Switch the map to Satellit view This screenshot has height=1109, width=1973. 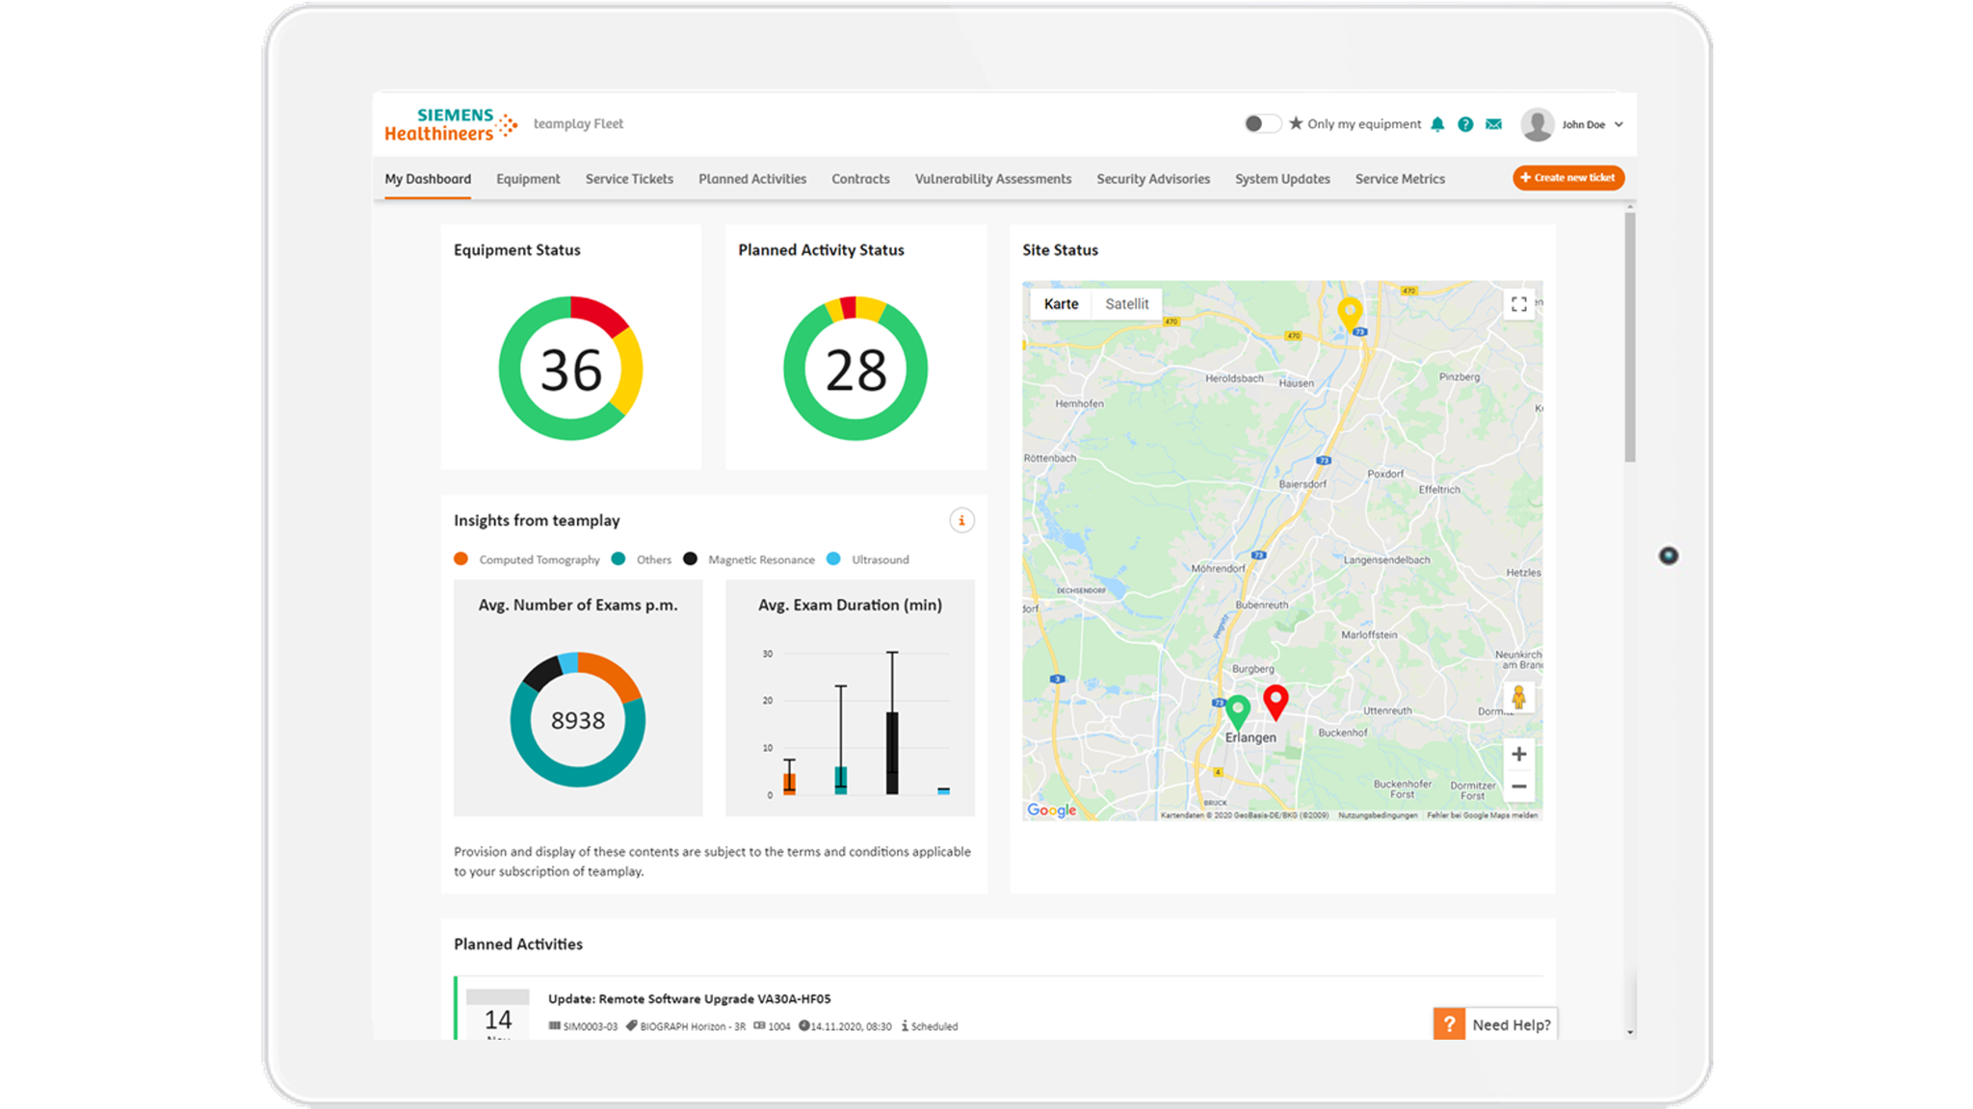[x=1127, y=303]
